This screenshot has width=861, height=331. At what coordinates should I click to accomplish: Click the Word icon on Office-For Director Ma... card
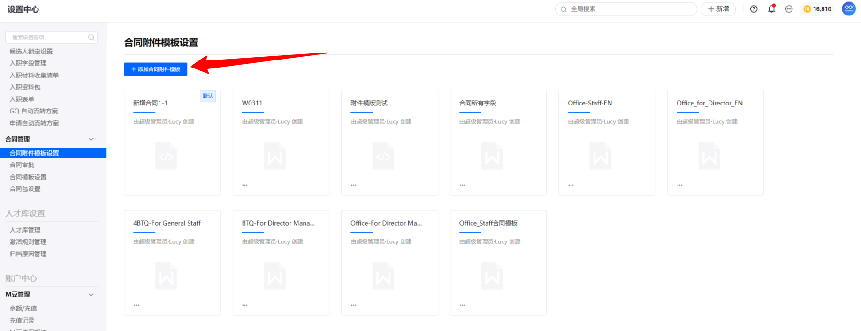[x=383, y=276]
